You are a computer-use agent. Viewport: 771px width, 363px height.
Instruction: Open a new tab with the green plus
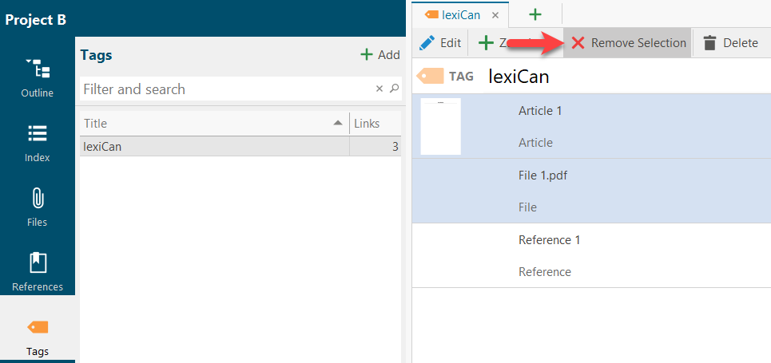(x=535, y=14)
